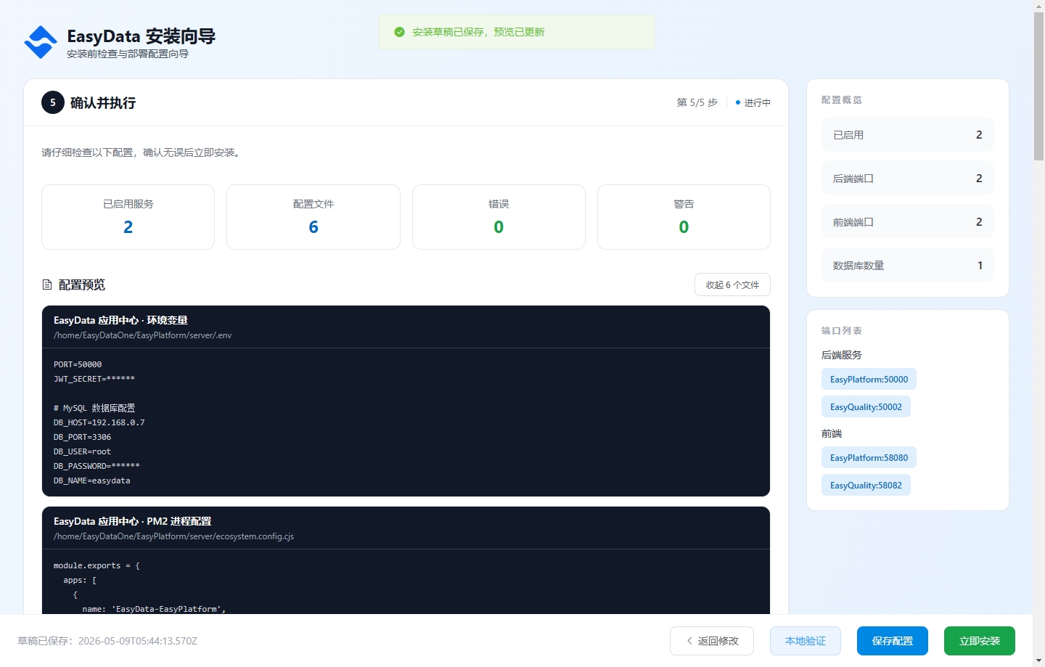Click the 环境变量 config file header
The height and width of the screenshot is (667, 1045).
(x=406, y=327)
